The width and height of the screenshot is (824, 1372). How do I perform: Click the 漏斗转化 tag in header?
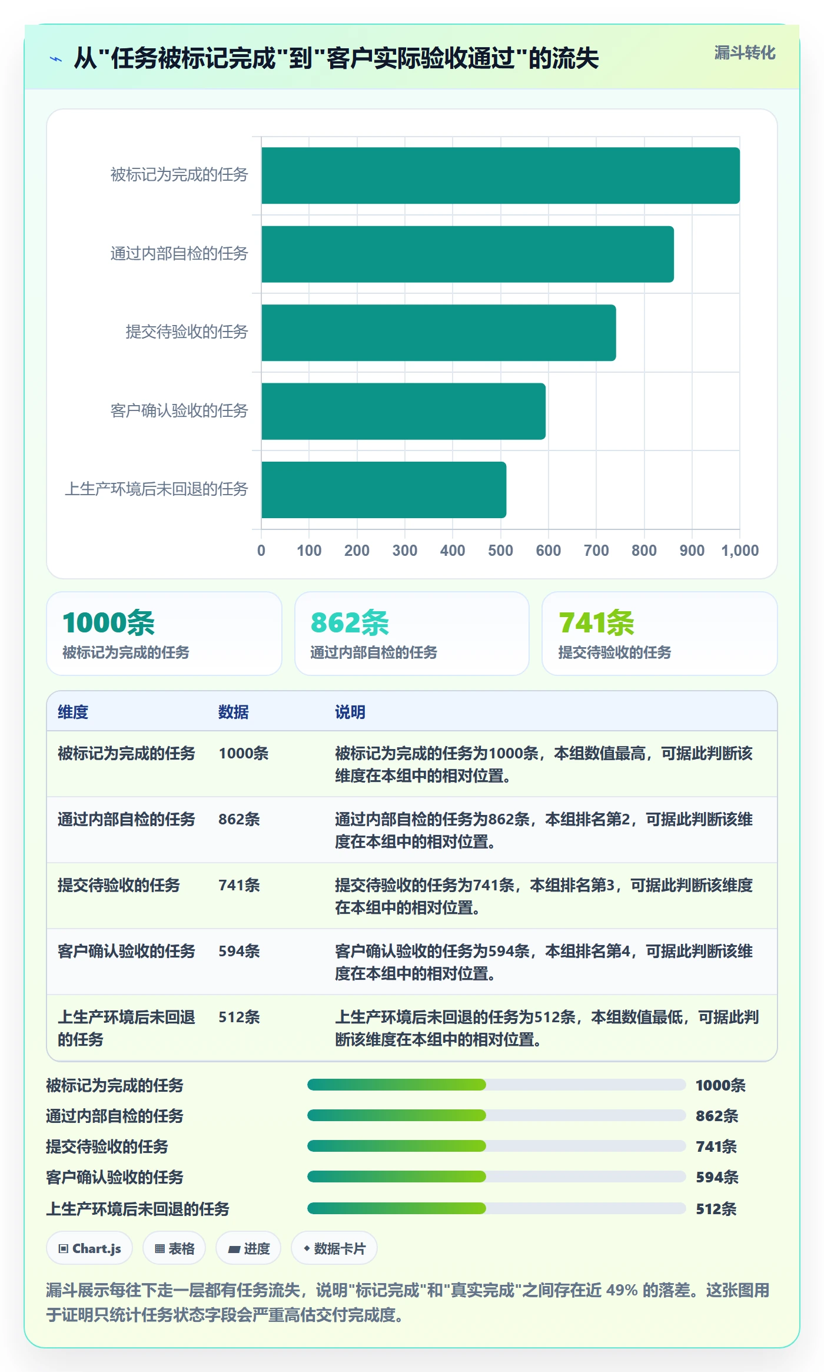pos(745,53)
